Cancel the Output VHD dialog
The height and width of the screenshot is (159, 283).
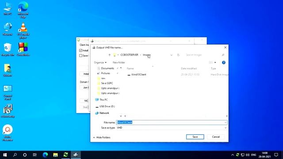(x=216, y=137)
